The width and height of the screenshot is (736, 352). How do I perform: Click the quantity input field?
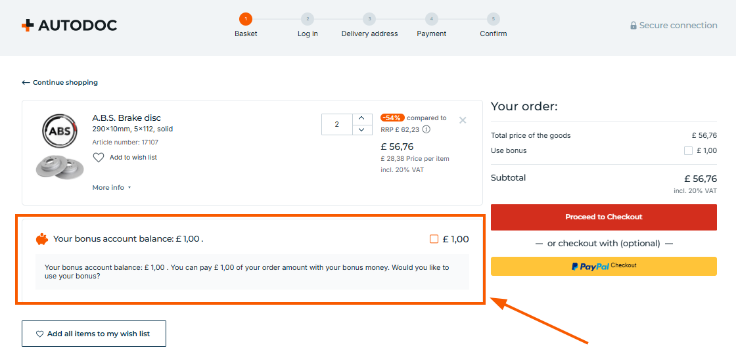pos(337,124)
